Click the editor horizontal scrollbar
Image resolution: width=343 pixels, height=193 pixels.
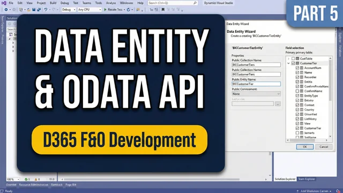[152, 179]
